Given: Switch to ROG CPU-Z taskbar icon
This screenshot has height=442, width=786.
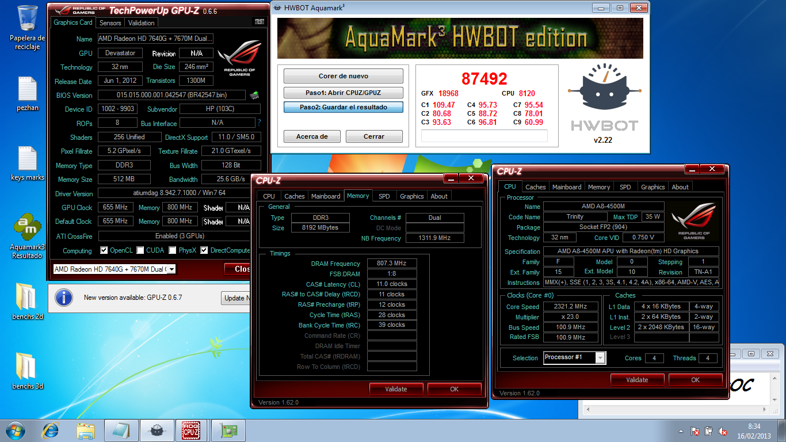Looking at the screenshot, I should [x=190, y=430].
